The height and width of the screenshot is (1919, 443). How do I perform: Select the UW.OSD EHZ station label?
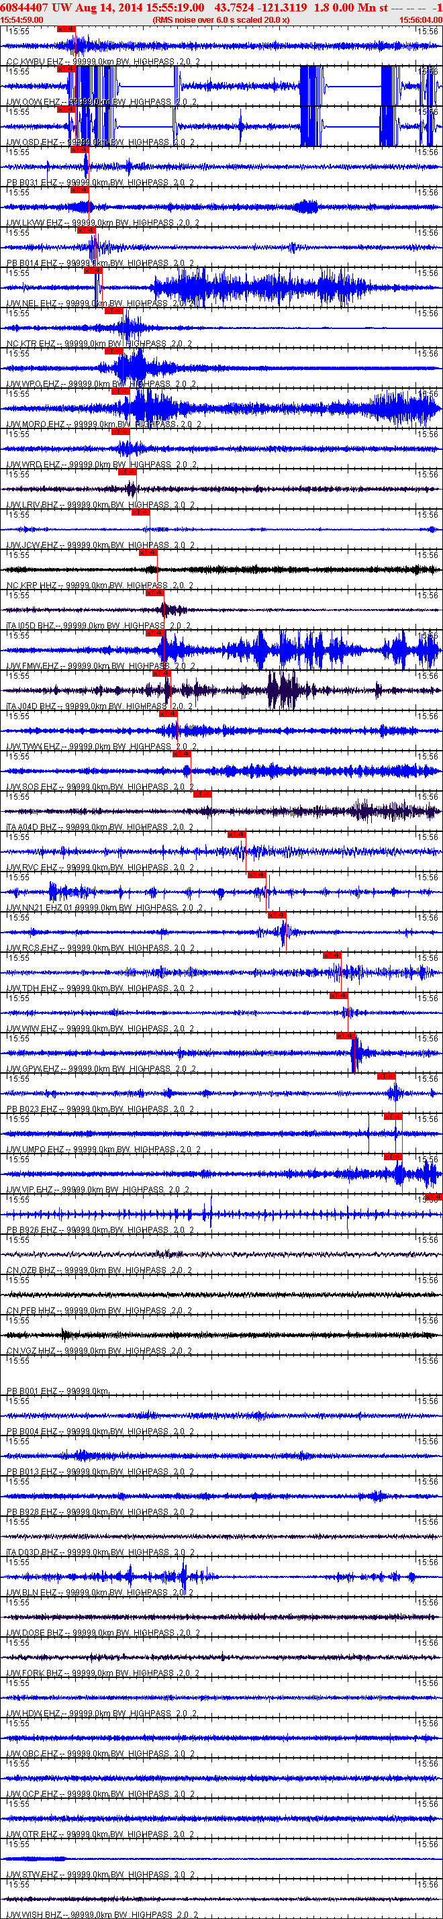coord(101,142)
